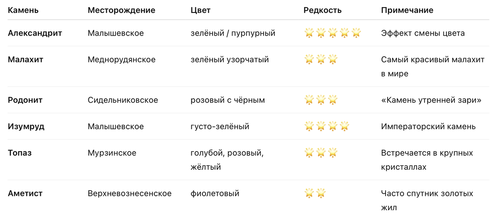Click the four-star rating for Изумруд

327,126
